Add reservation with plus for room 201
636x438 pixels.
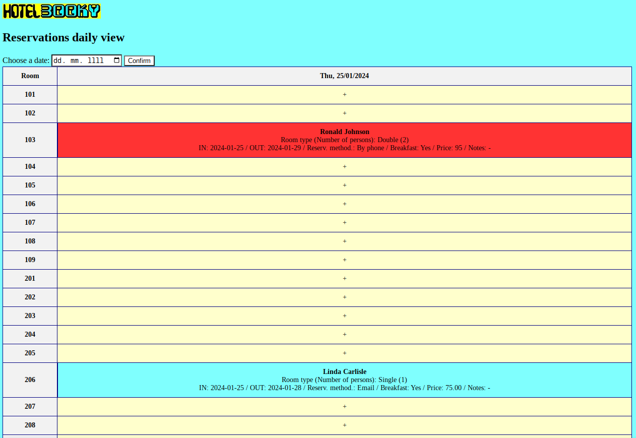coord(344,279)
